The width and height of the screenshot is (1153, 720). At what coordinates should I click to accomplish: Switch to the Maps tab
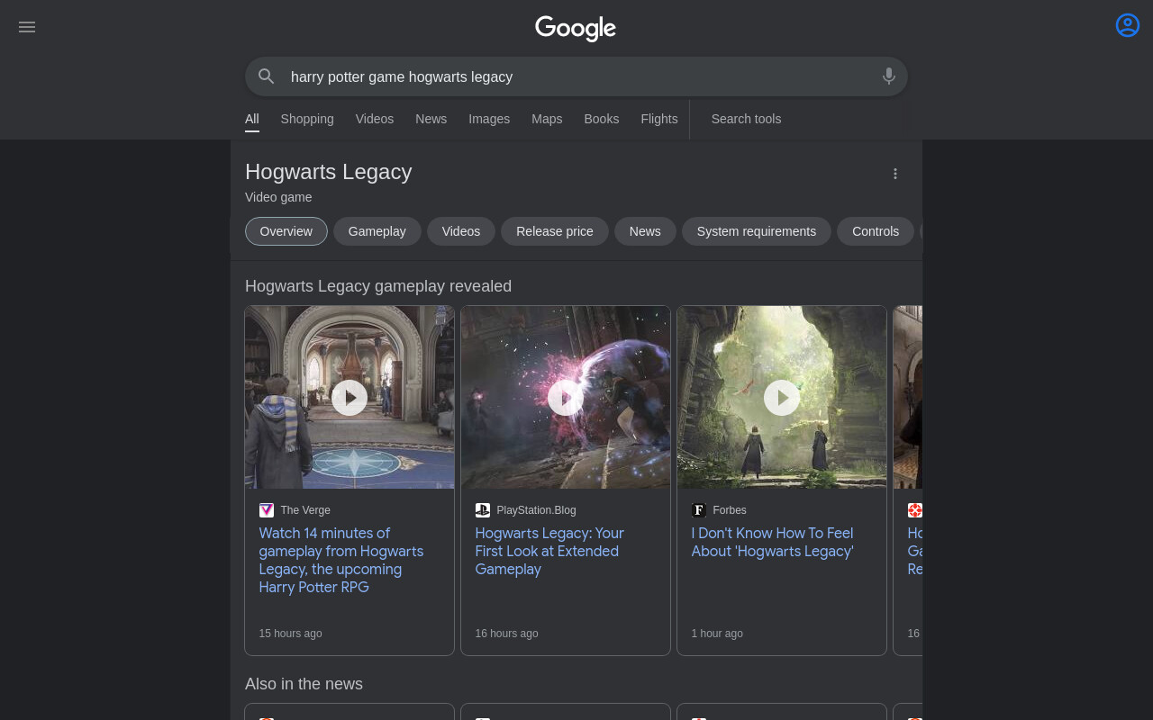[x=547, y=119]
